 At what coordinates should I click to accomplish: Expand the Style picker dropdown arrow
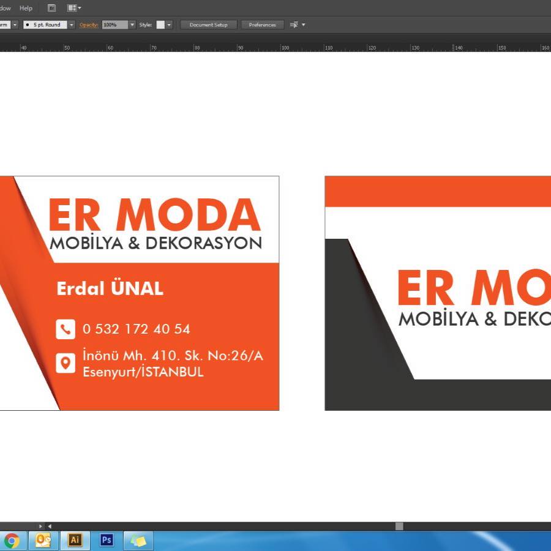(x=169, y=24)
